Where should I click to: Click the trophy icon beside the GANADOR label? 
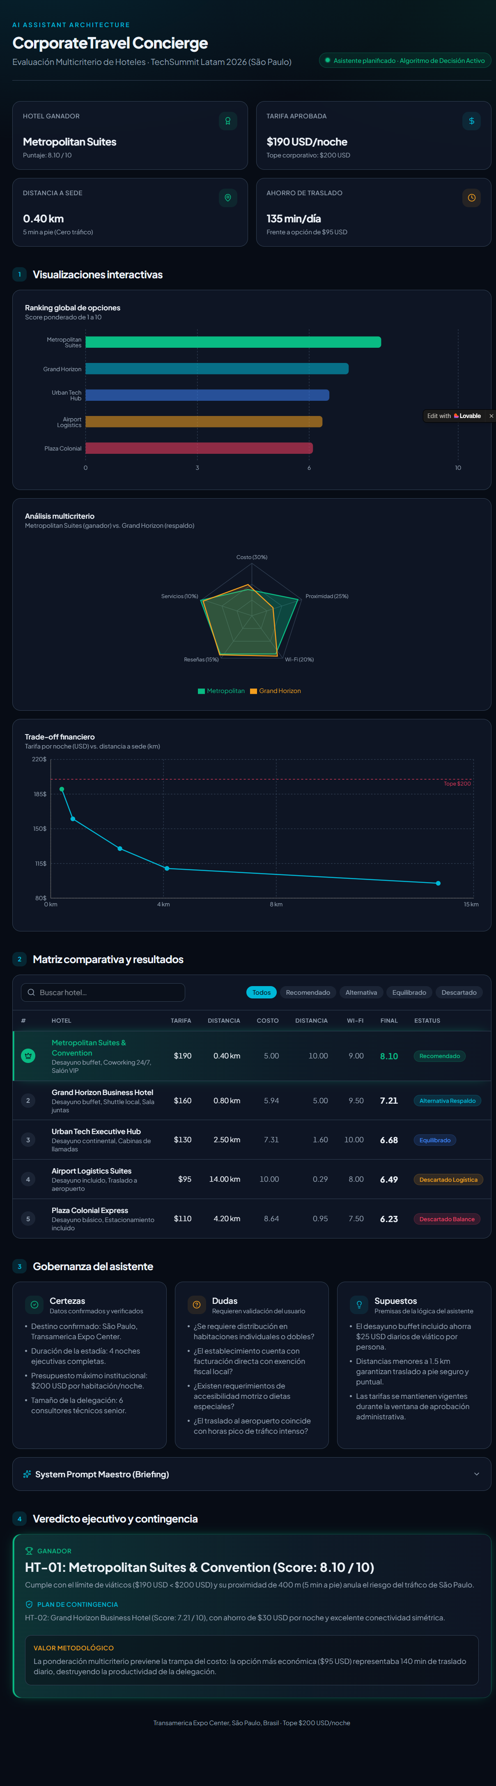[29, 1550]
